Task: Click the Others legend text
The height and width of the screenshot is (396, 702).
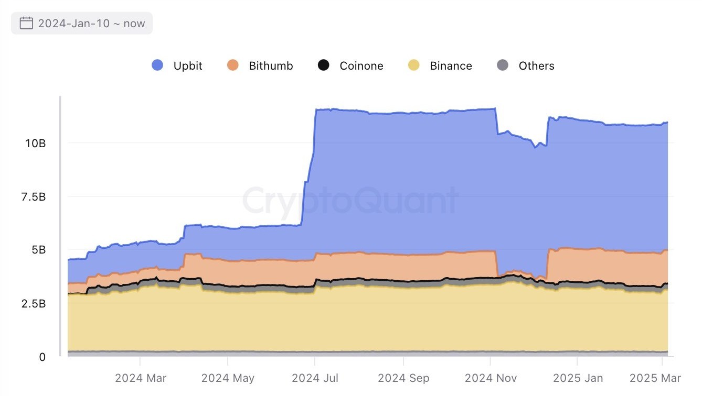Action: pyautogui.click(x=536, y=65)
